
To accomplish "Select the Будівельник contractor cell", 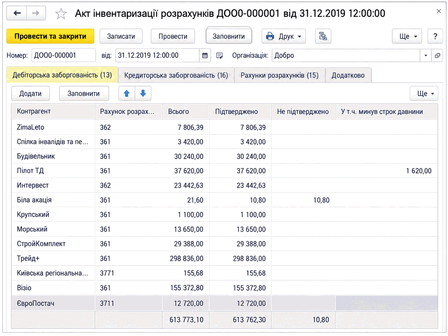I will pos(53,156).
